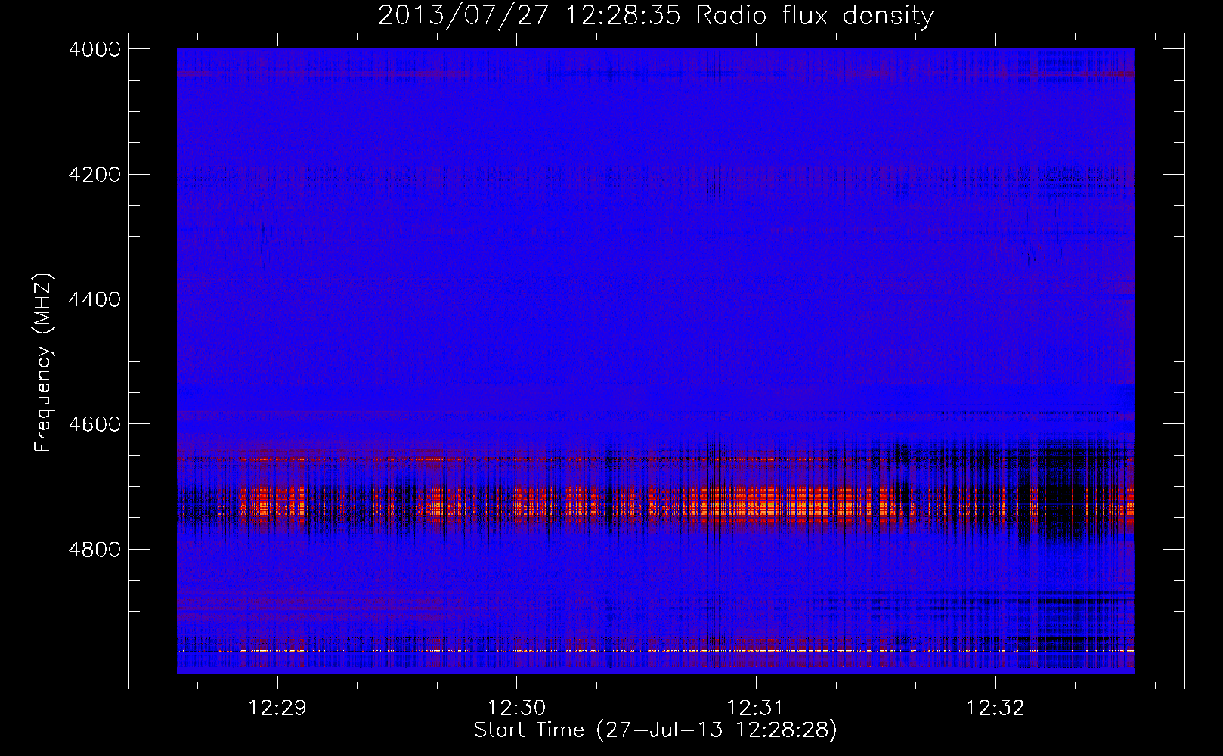
Task: Click the '4400' frequency axis label
Action: [94, 299]
